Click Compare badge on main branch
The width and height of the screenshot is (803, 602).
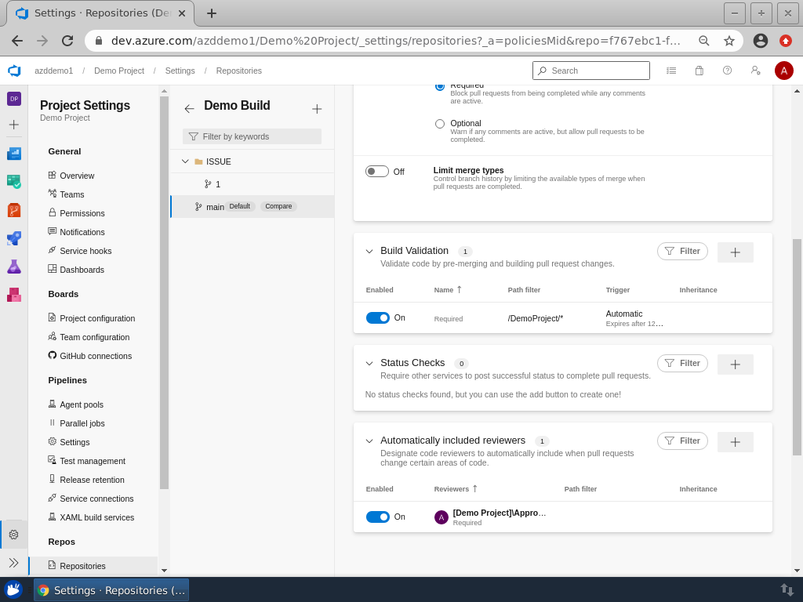(x=278, y=206)
